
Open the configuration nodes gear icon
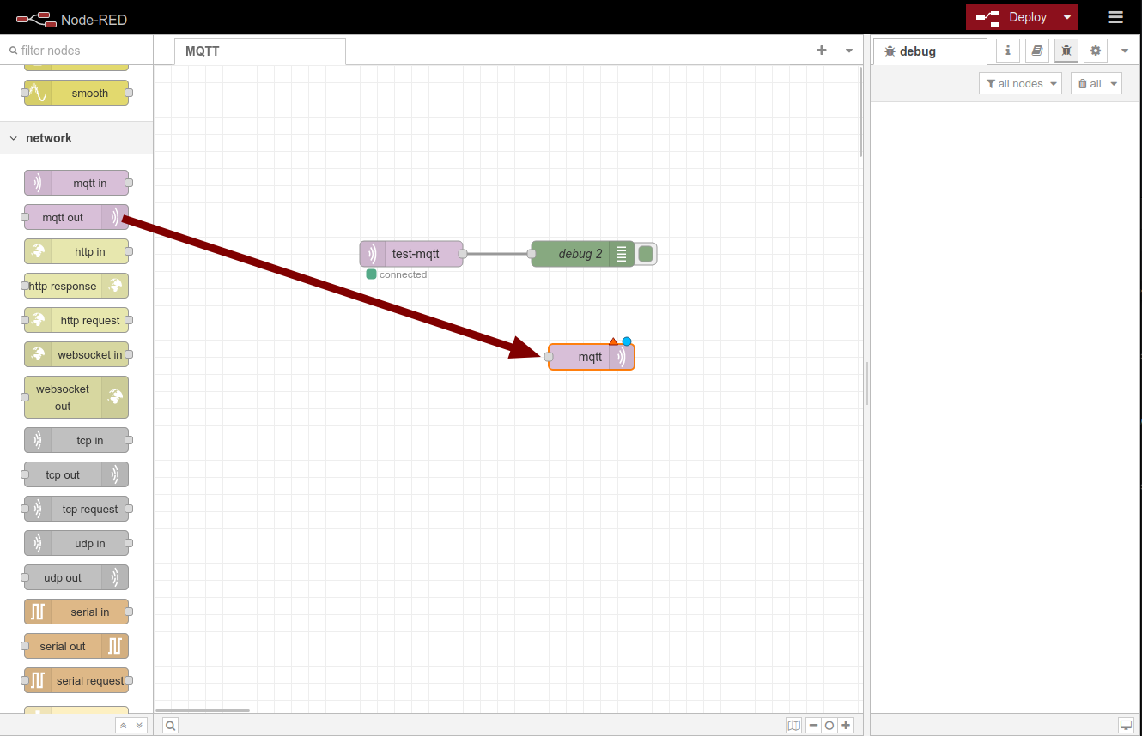click(1096, 51)
